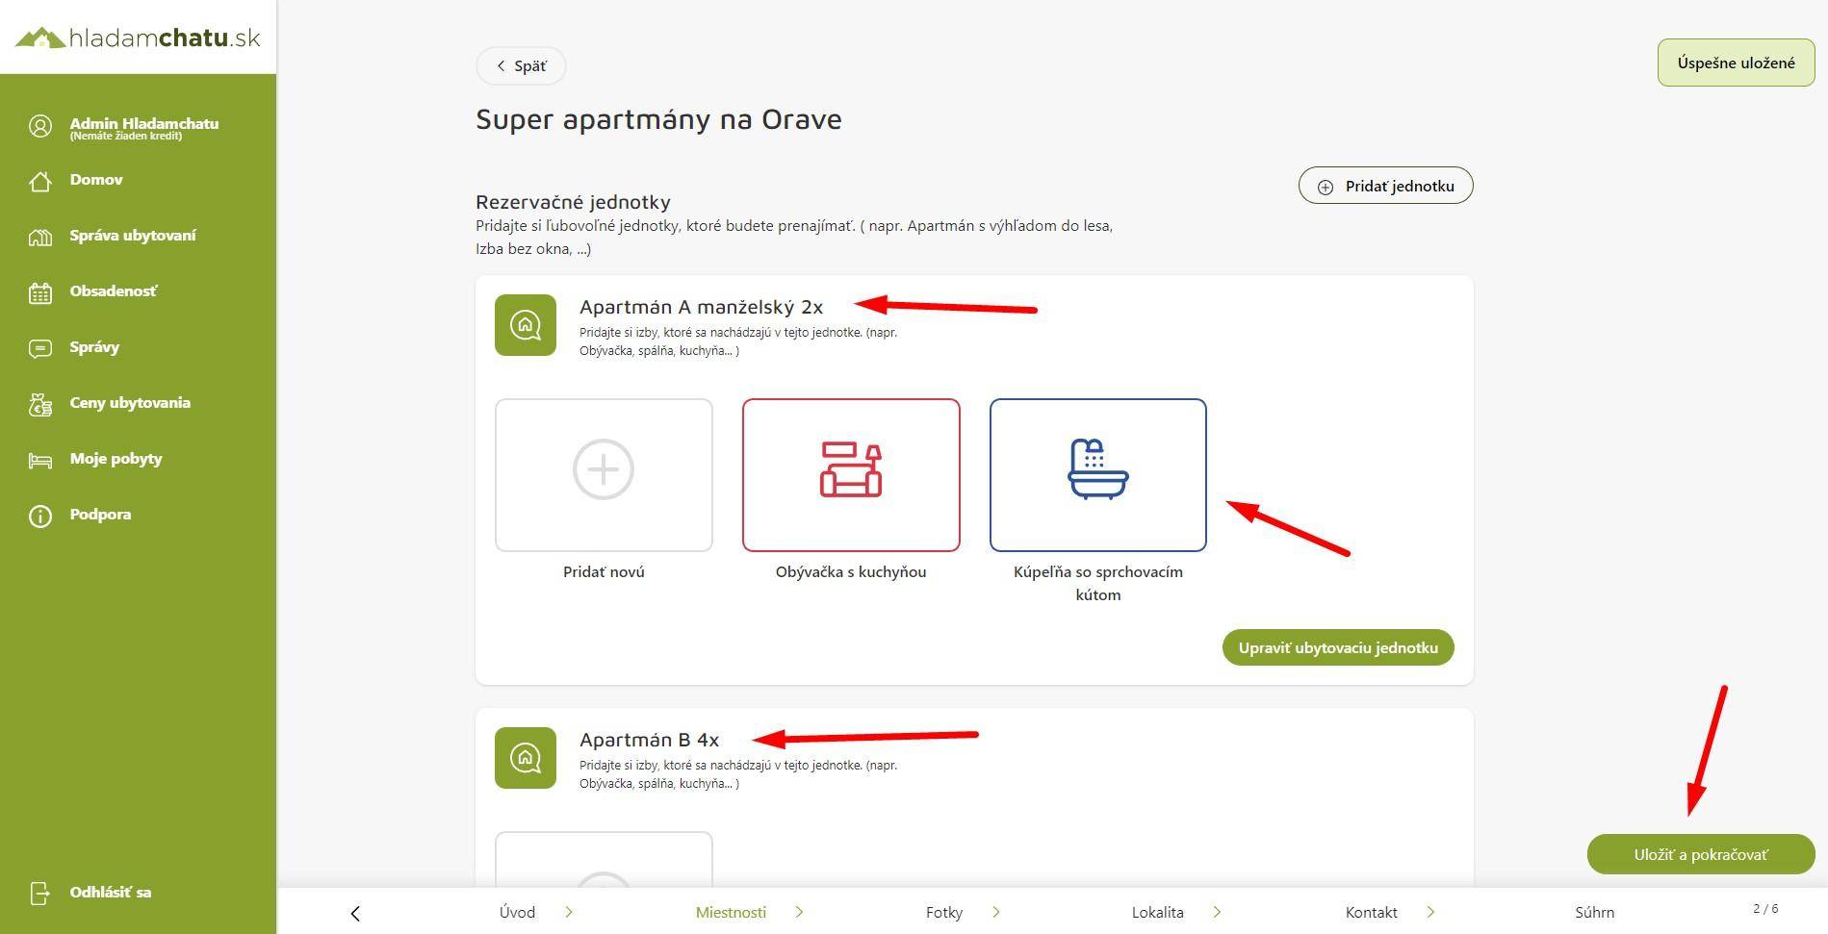Image resolution: width=1828 pixels, height=934 pixels.
Task: Click the Pridať novú label
Action: (x=604, y=571)
